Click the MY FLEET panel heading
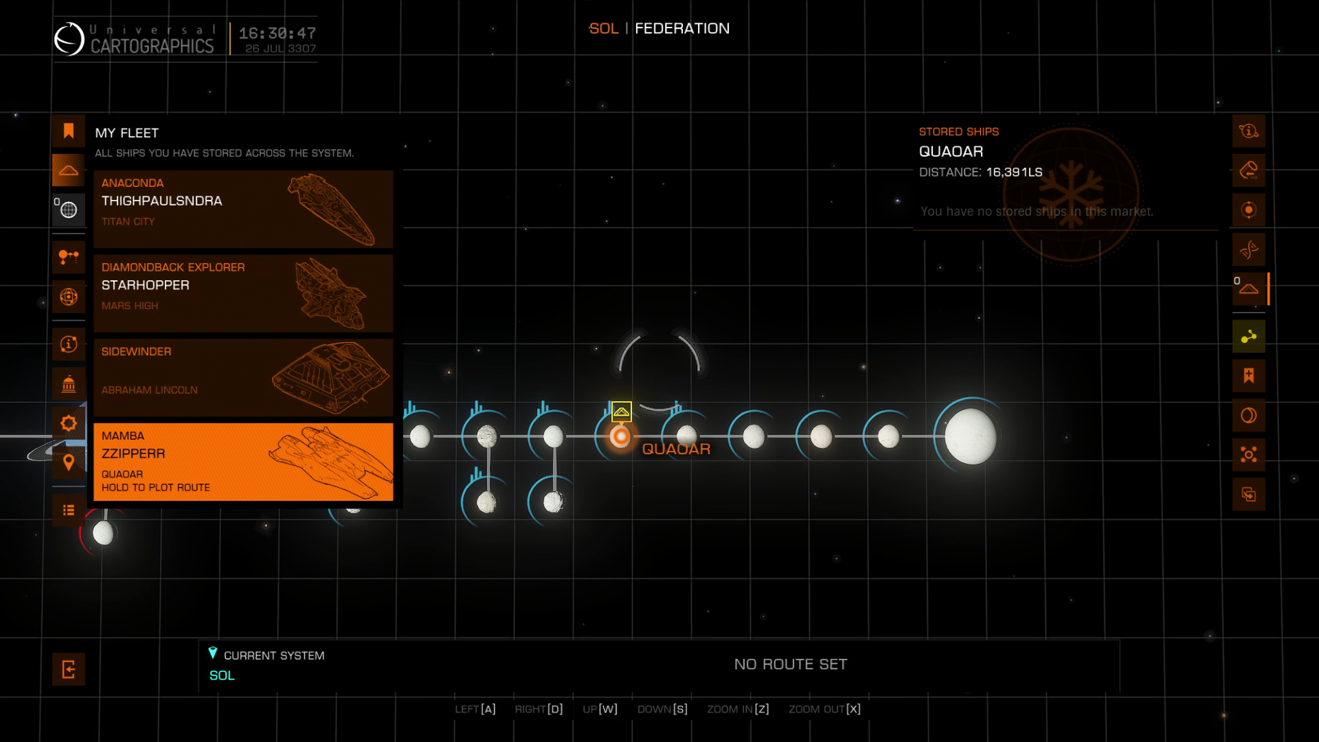 (x=127, y=133)
